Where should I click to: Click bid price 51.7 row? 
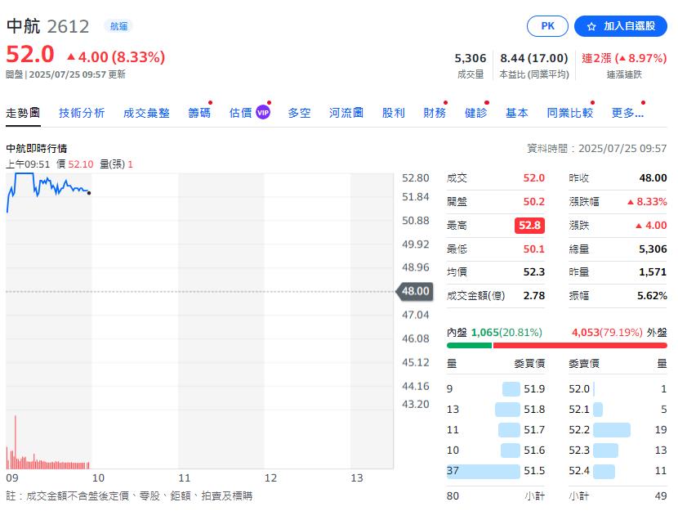[496, 430]
